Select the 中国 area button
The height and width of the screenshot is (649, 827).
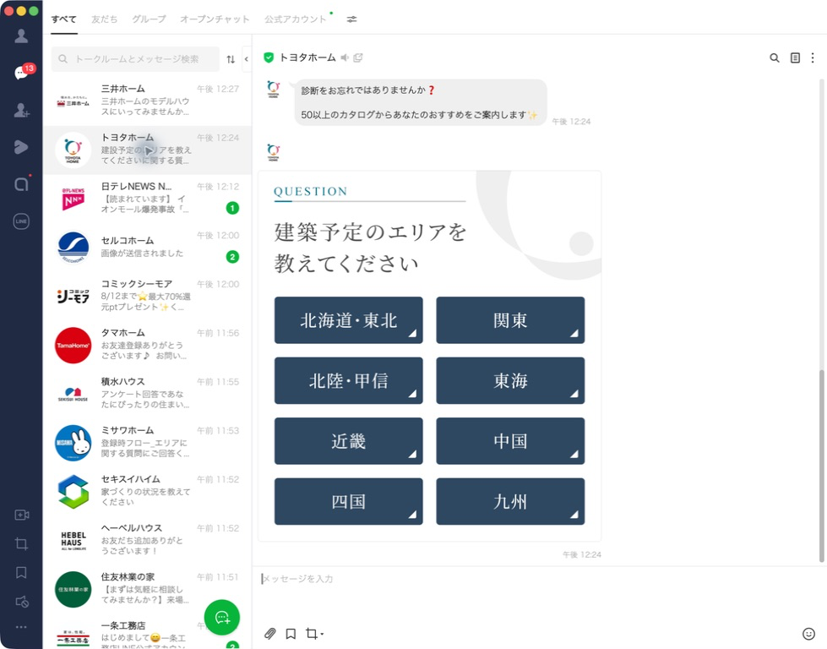[510, 441]
